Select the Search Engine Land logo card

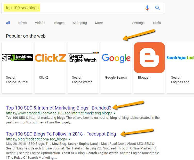click(180, 67)
